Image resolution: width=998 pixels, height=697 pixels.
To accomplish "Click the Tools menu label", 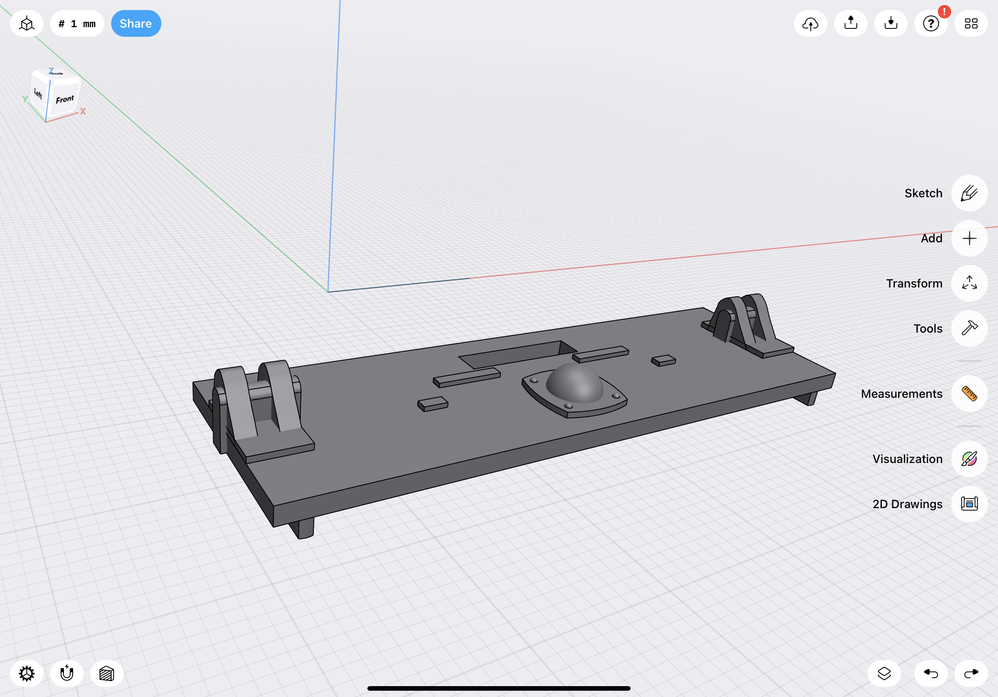I will (928, 328).
